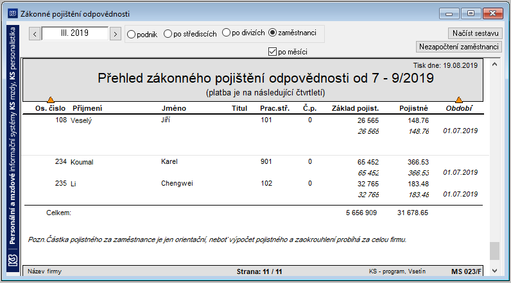Click the report title heading
Viewport: 511px width, 283px height.
click(x=266, y=78)
